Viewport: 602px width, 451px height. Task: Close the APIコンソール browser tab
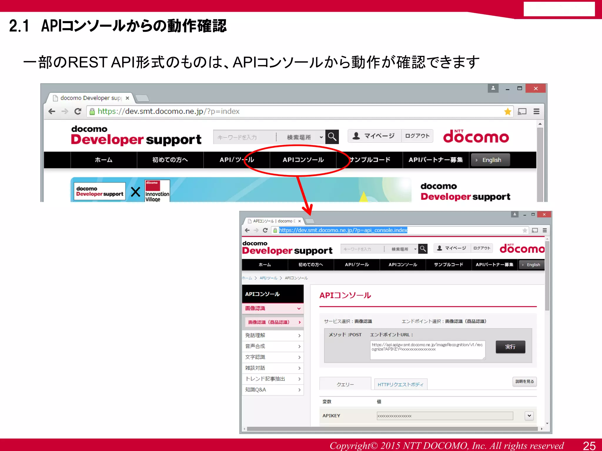pos(300,221)
